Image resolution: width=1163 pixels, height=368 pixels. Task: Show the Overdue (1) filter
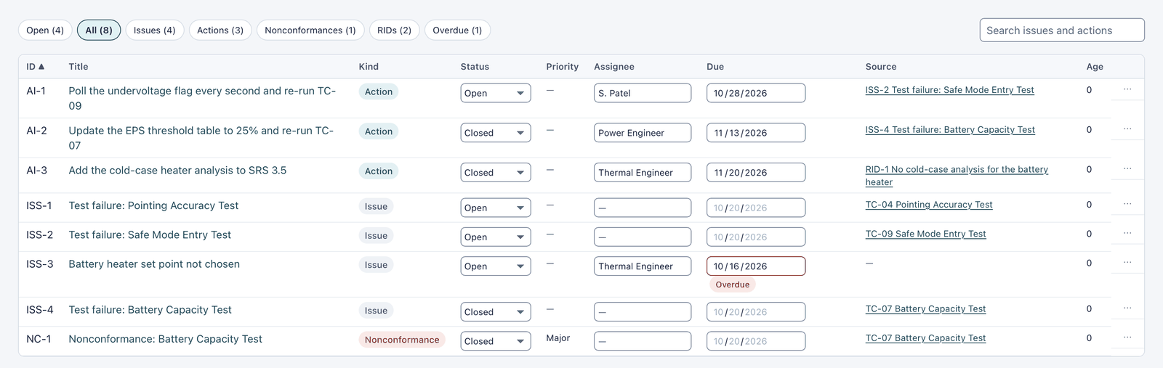(x=457, y=30)
